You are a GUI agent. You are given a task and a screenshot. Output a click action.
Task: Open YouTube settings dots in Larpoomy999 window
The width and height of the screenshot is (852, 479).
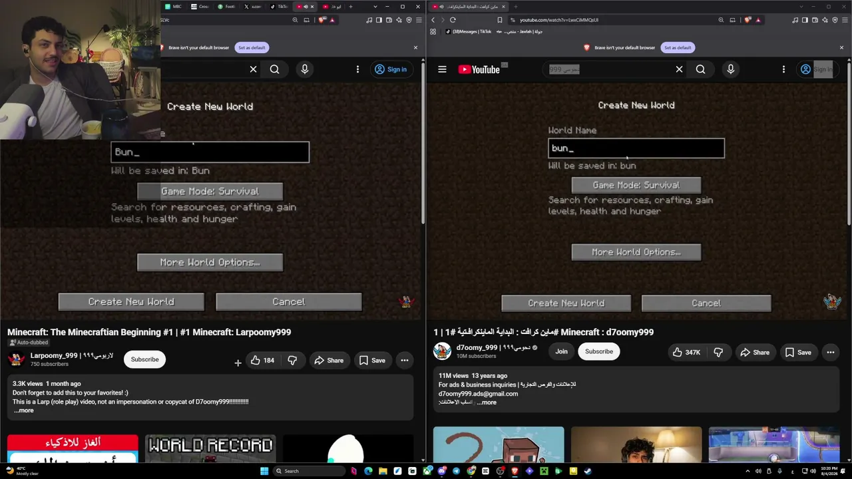coord(357,69)
